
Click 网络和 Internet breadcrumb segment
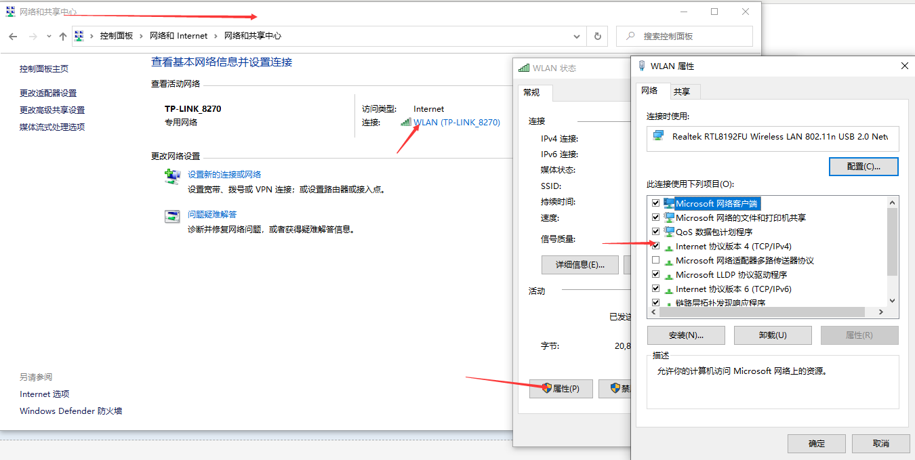(179, 36)
